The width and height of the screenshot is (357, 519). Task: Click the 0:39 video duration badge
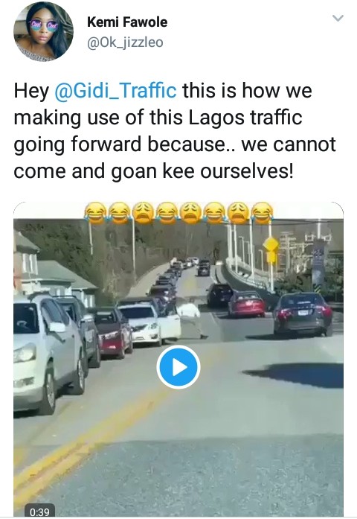click(x=39, y=512)
